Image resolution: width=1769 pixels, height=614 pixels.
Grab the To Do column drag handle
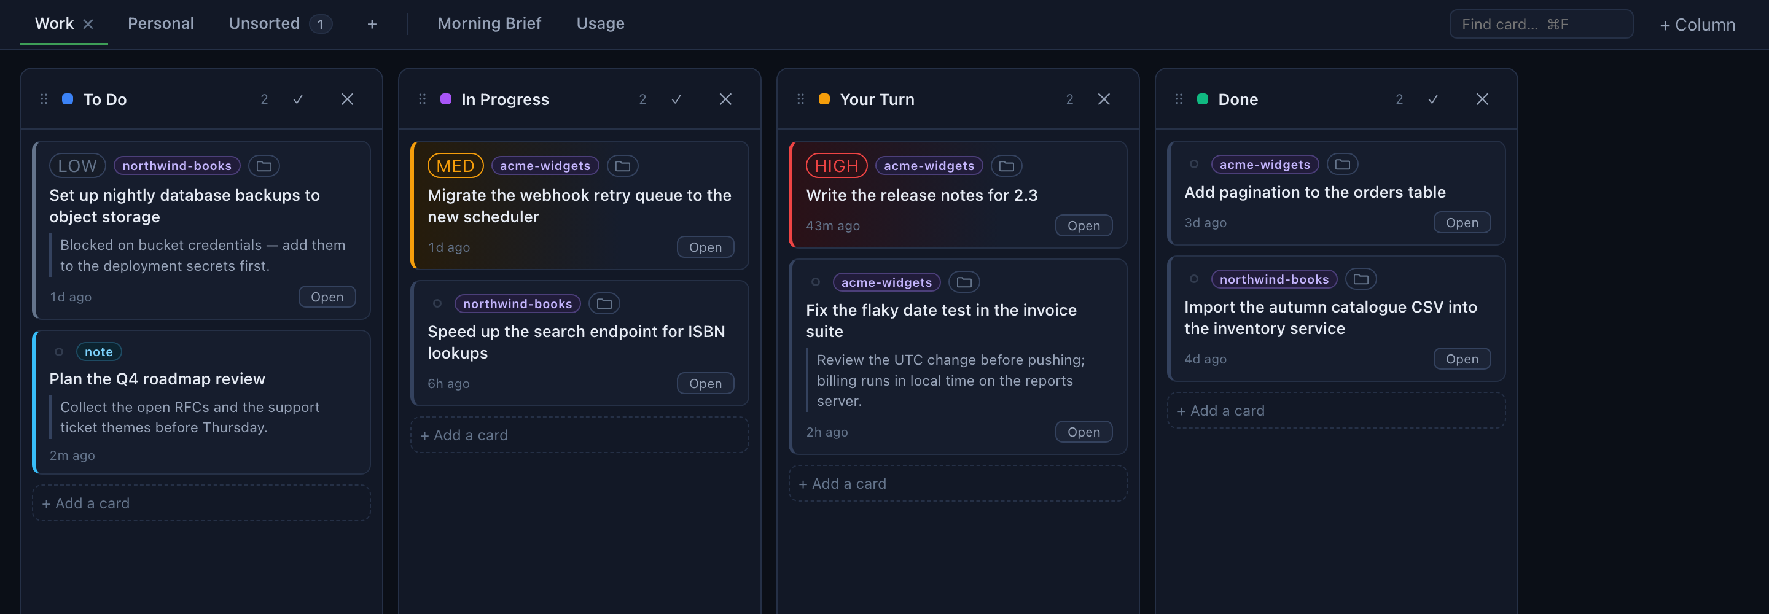tap(44, 99)
